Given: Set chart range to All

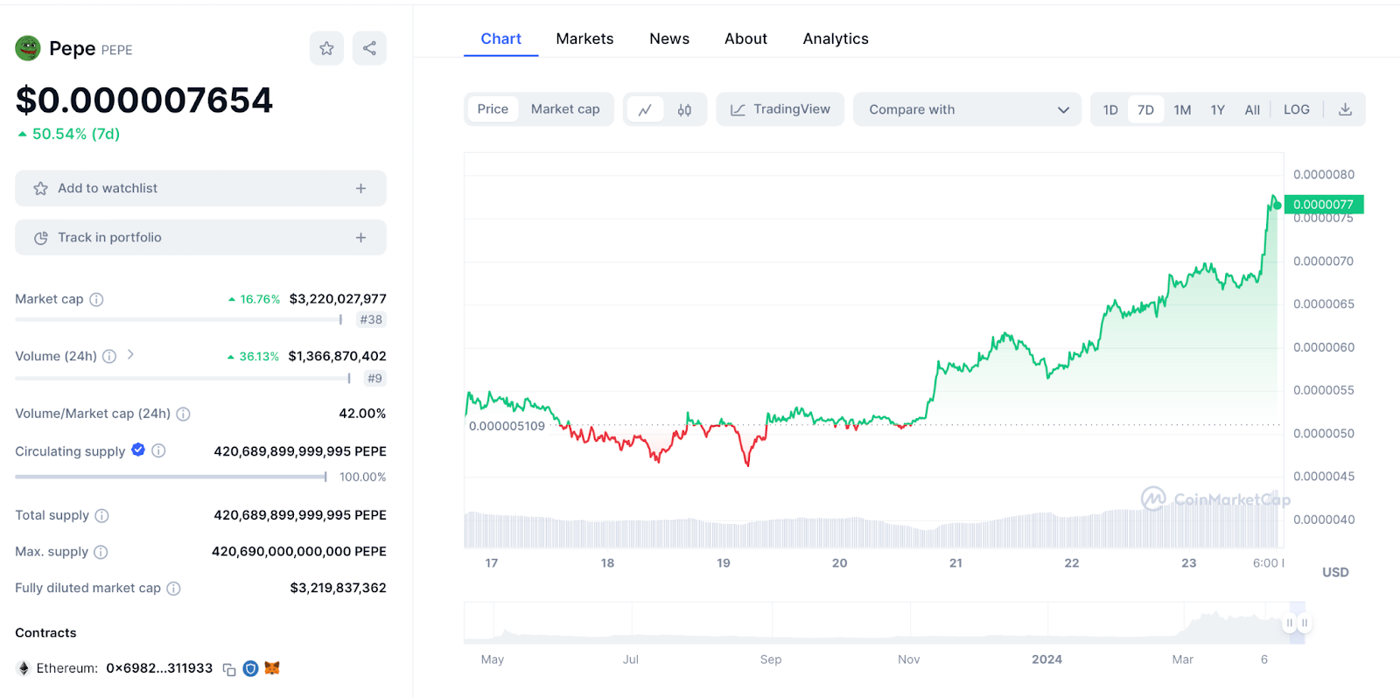Looking at the screenshot, I should pyautogui.click(x=1252, y=110).
